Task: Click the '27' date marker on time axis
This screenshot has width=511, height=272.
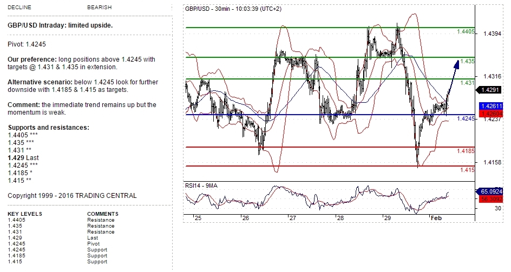Action: pos(293,218)
